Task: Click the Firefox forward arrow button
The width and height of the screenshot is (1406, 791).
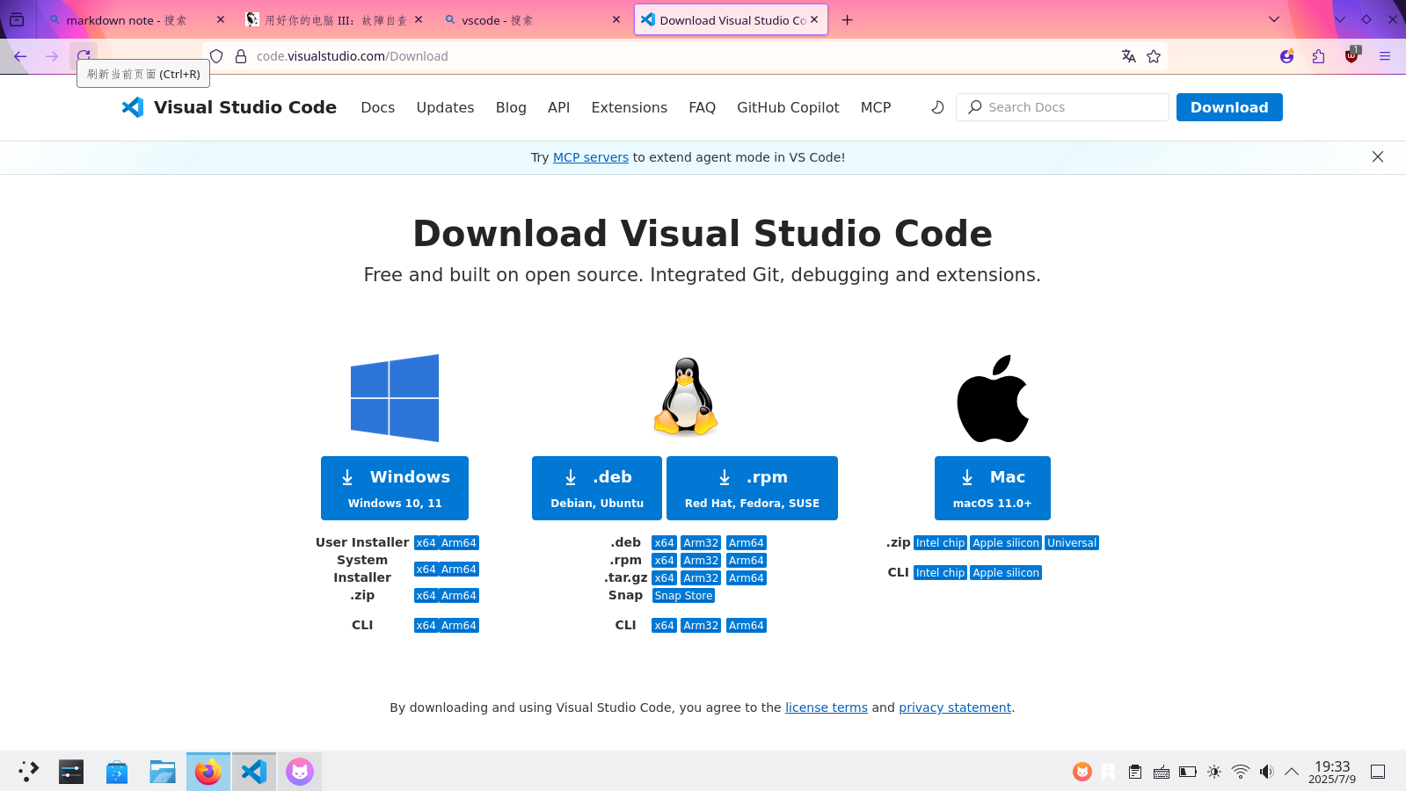Action: coord(52,56)
